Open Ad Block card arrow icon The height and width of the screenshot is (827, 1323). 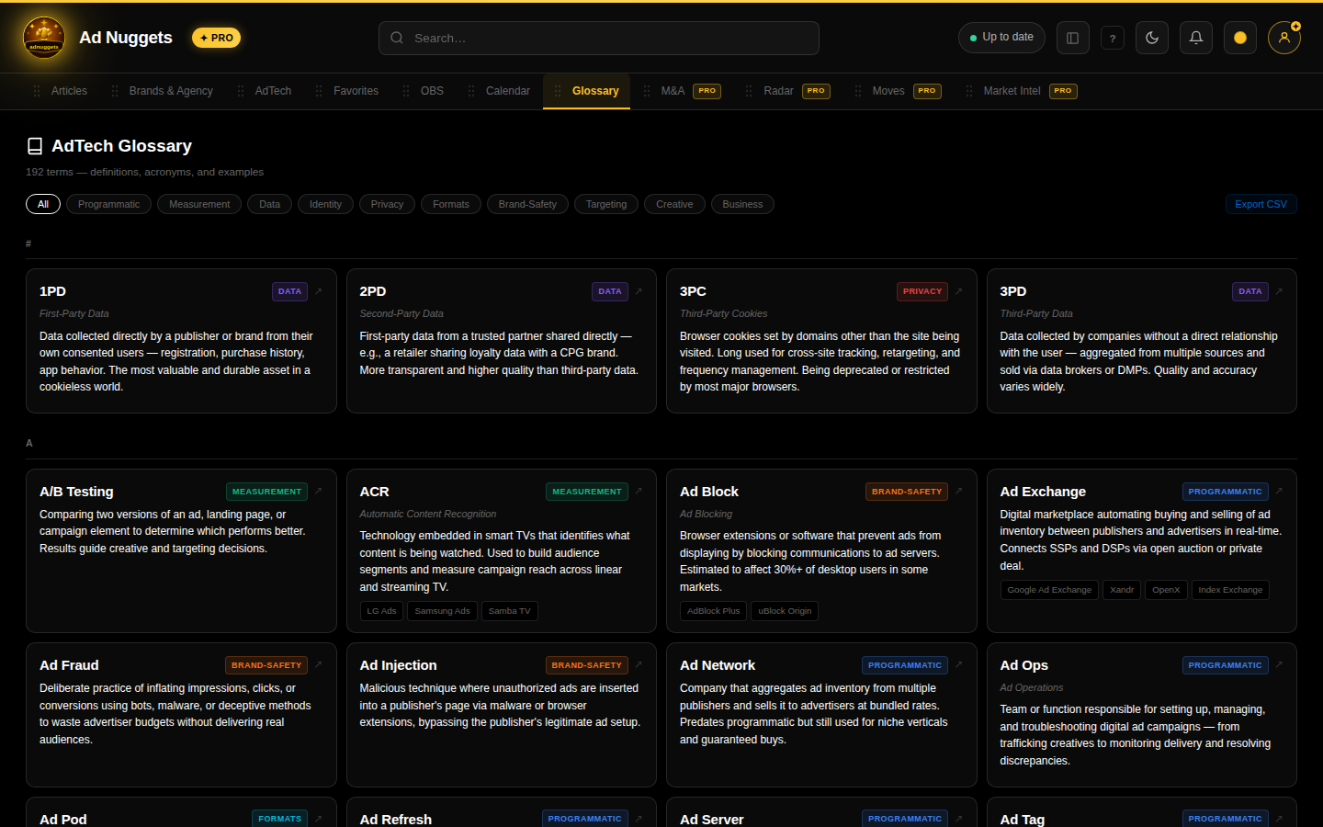pyautogui.click(x=958, y=492)
